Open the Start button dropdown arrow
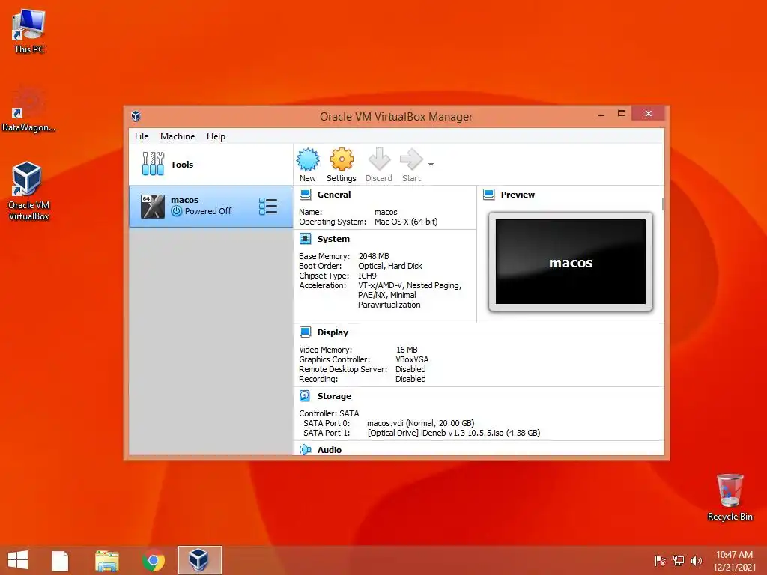This screenshot has width=767, height=575. point(431,165)
